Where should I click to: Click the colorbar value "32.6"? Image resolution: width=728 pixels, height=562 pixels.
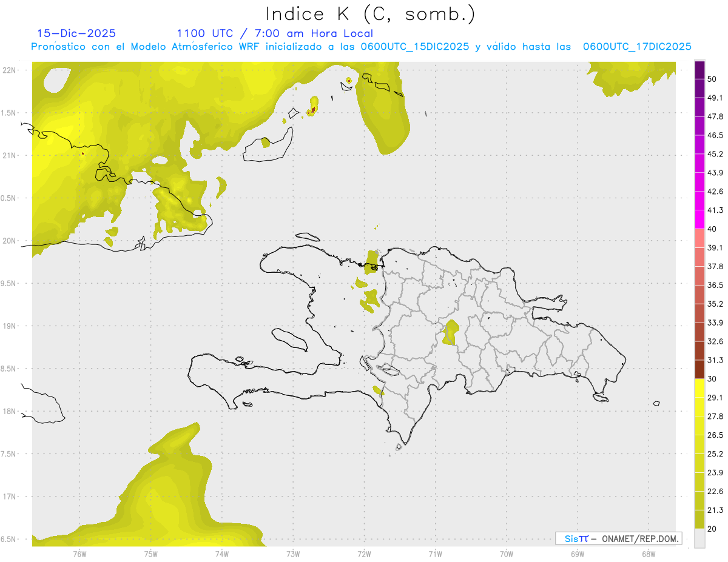(715, 341)
